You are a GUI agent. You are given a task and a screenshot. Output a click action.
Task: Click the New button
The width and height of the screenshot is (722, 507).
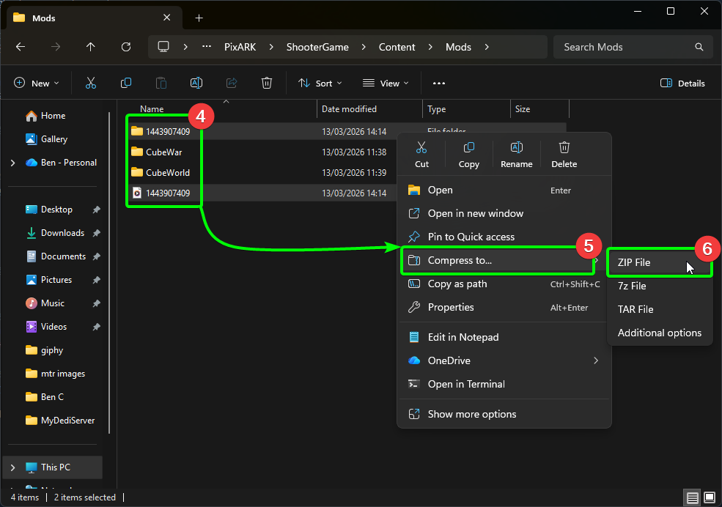[x=37, y=84]
